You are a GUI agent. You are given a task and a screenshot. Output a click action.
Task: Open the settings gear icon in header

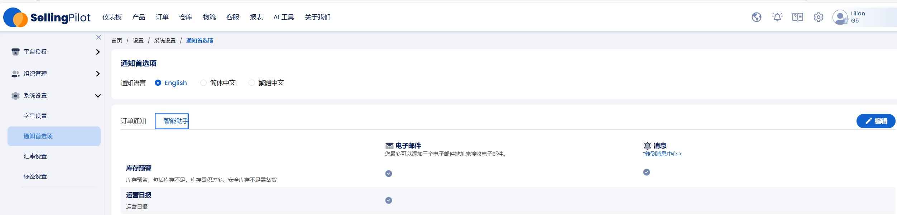(818, 17)
